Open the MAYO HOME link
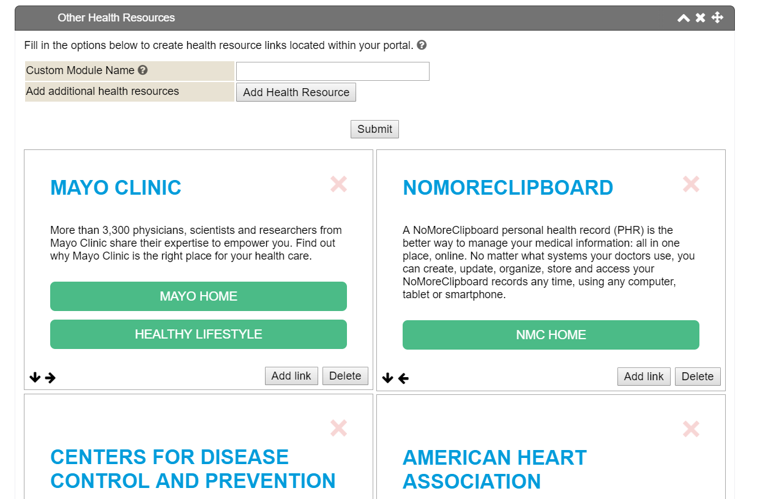Image resolution: width=760 pixels, height=499 pixels. (198, 296)
